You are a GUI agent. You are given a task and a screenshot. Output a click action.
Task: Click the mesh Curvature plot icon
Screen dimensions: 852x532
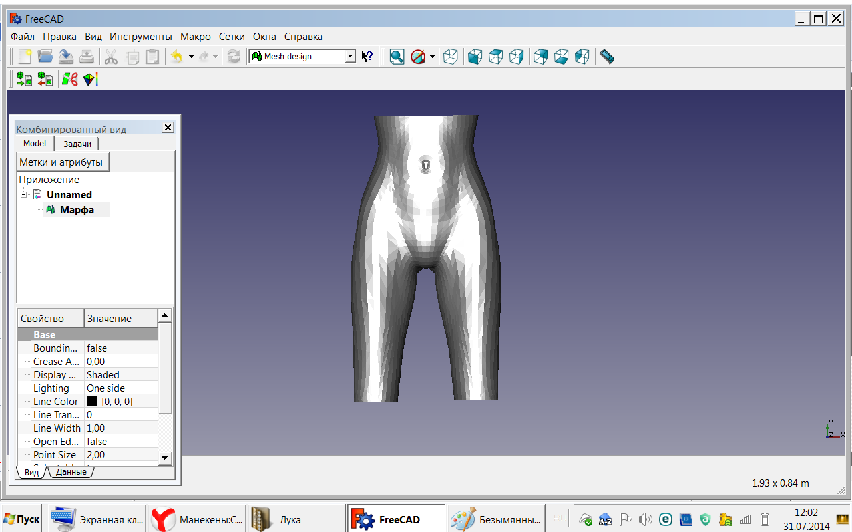click(91, 80)
